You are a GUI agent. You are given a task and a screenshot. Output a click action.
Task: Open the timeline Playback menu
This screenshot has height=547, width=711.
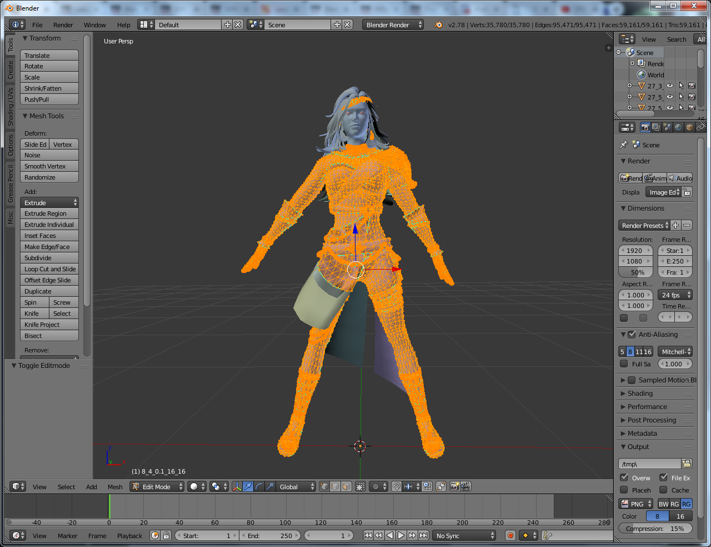click(x=129, y=535)
